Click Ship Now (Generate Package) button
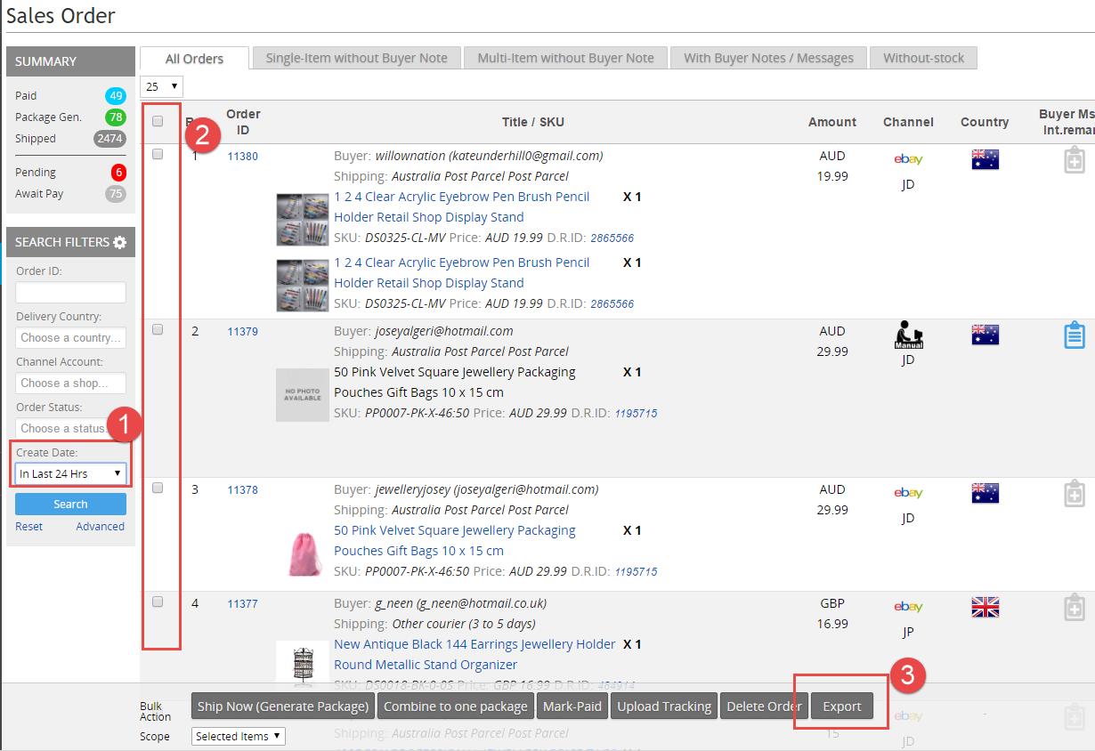Image resolution: width=1095 pixels, height=751 pixels. coord(283,706)
